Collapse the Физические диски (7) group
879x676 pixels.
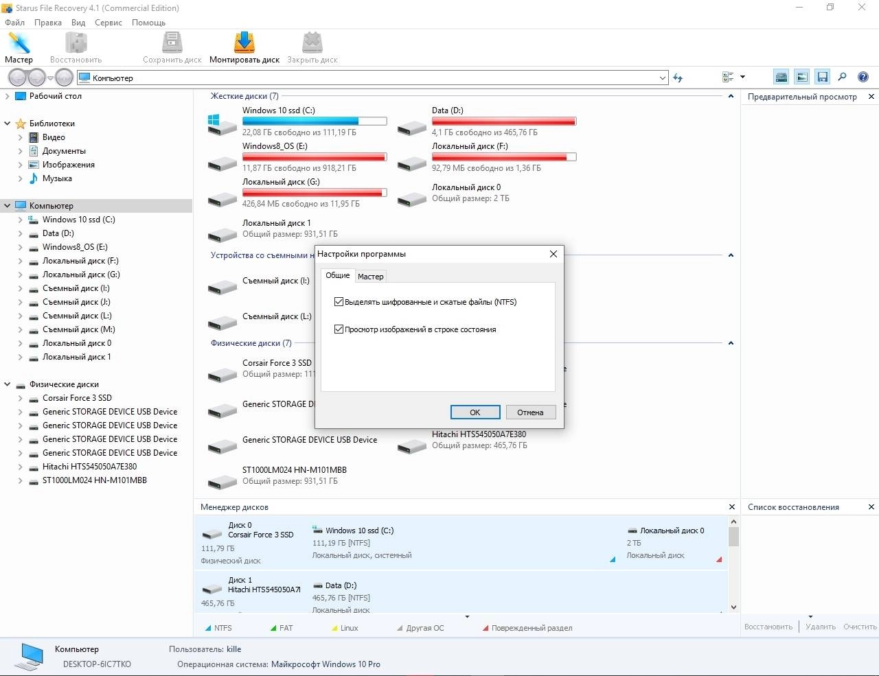pyautogui.click(x=731, y=343)
